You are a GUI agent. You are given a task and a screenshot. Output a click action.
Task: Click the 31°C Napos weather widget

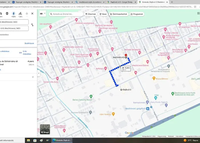point(191,140)
